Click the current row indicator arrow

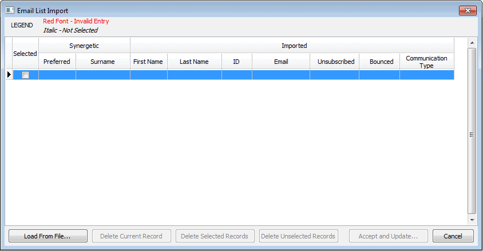click(x=9, y=74)
